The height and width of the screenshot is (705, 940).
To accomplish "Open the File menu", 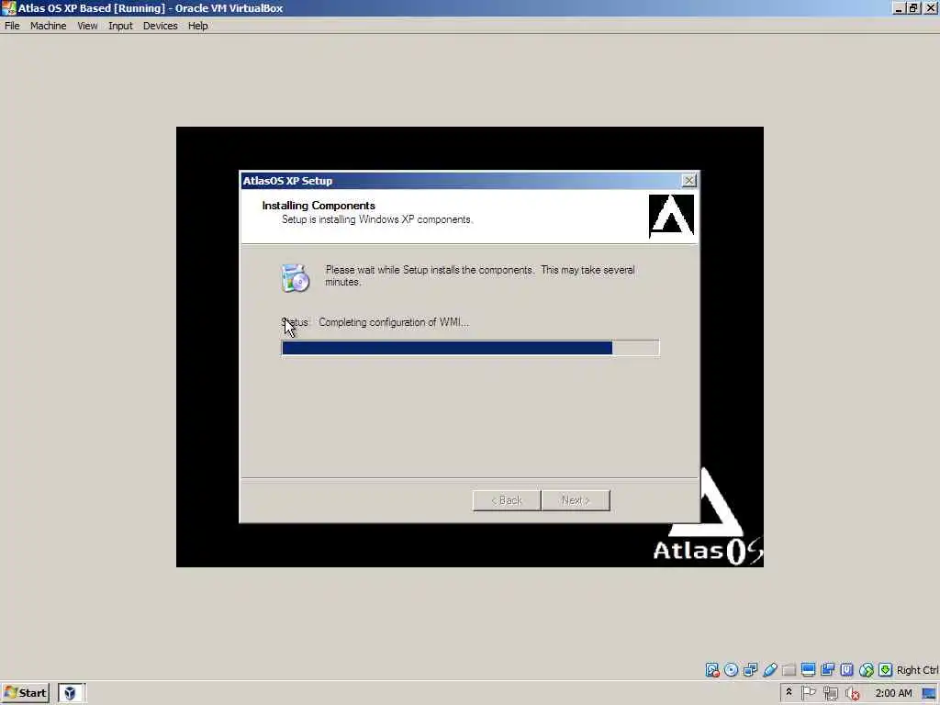I will point(12,26).
